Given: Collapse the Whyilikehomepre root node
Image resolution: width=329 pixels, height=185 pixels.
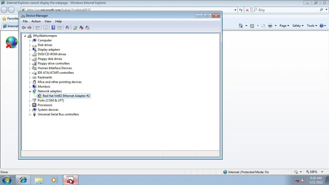Looking at the screenshot, I should (25, 36).
